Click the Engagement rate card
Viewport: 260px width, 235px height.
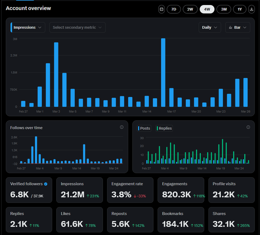coord(130,190)
